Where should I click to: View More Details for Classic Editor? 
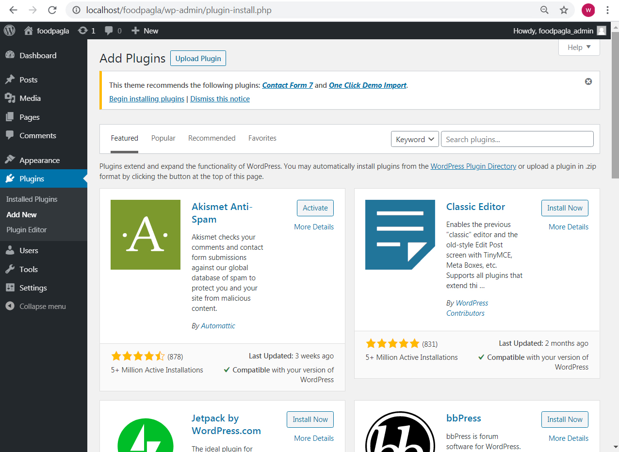click(569, 226)
